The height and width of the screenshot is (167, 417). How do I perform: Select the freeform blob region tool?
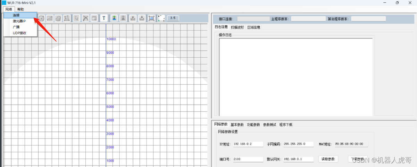(x=58, y=18)
